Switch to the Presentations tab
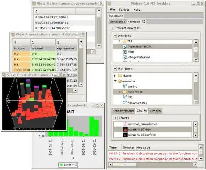The height and width of the screenshot is (170, 206). click(123, 111)
